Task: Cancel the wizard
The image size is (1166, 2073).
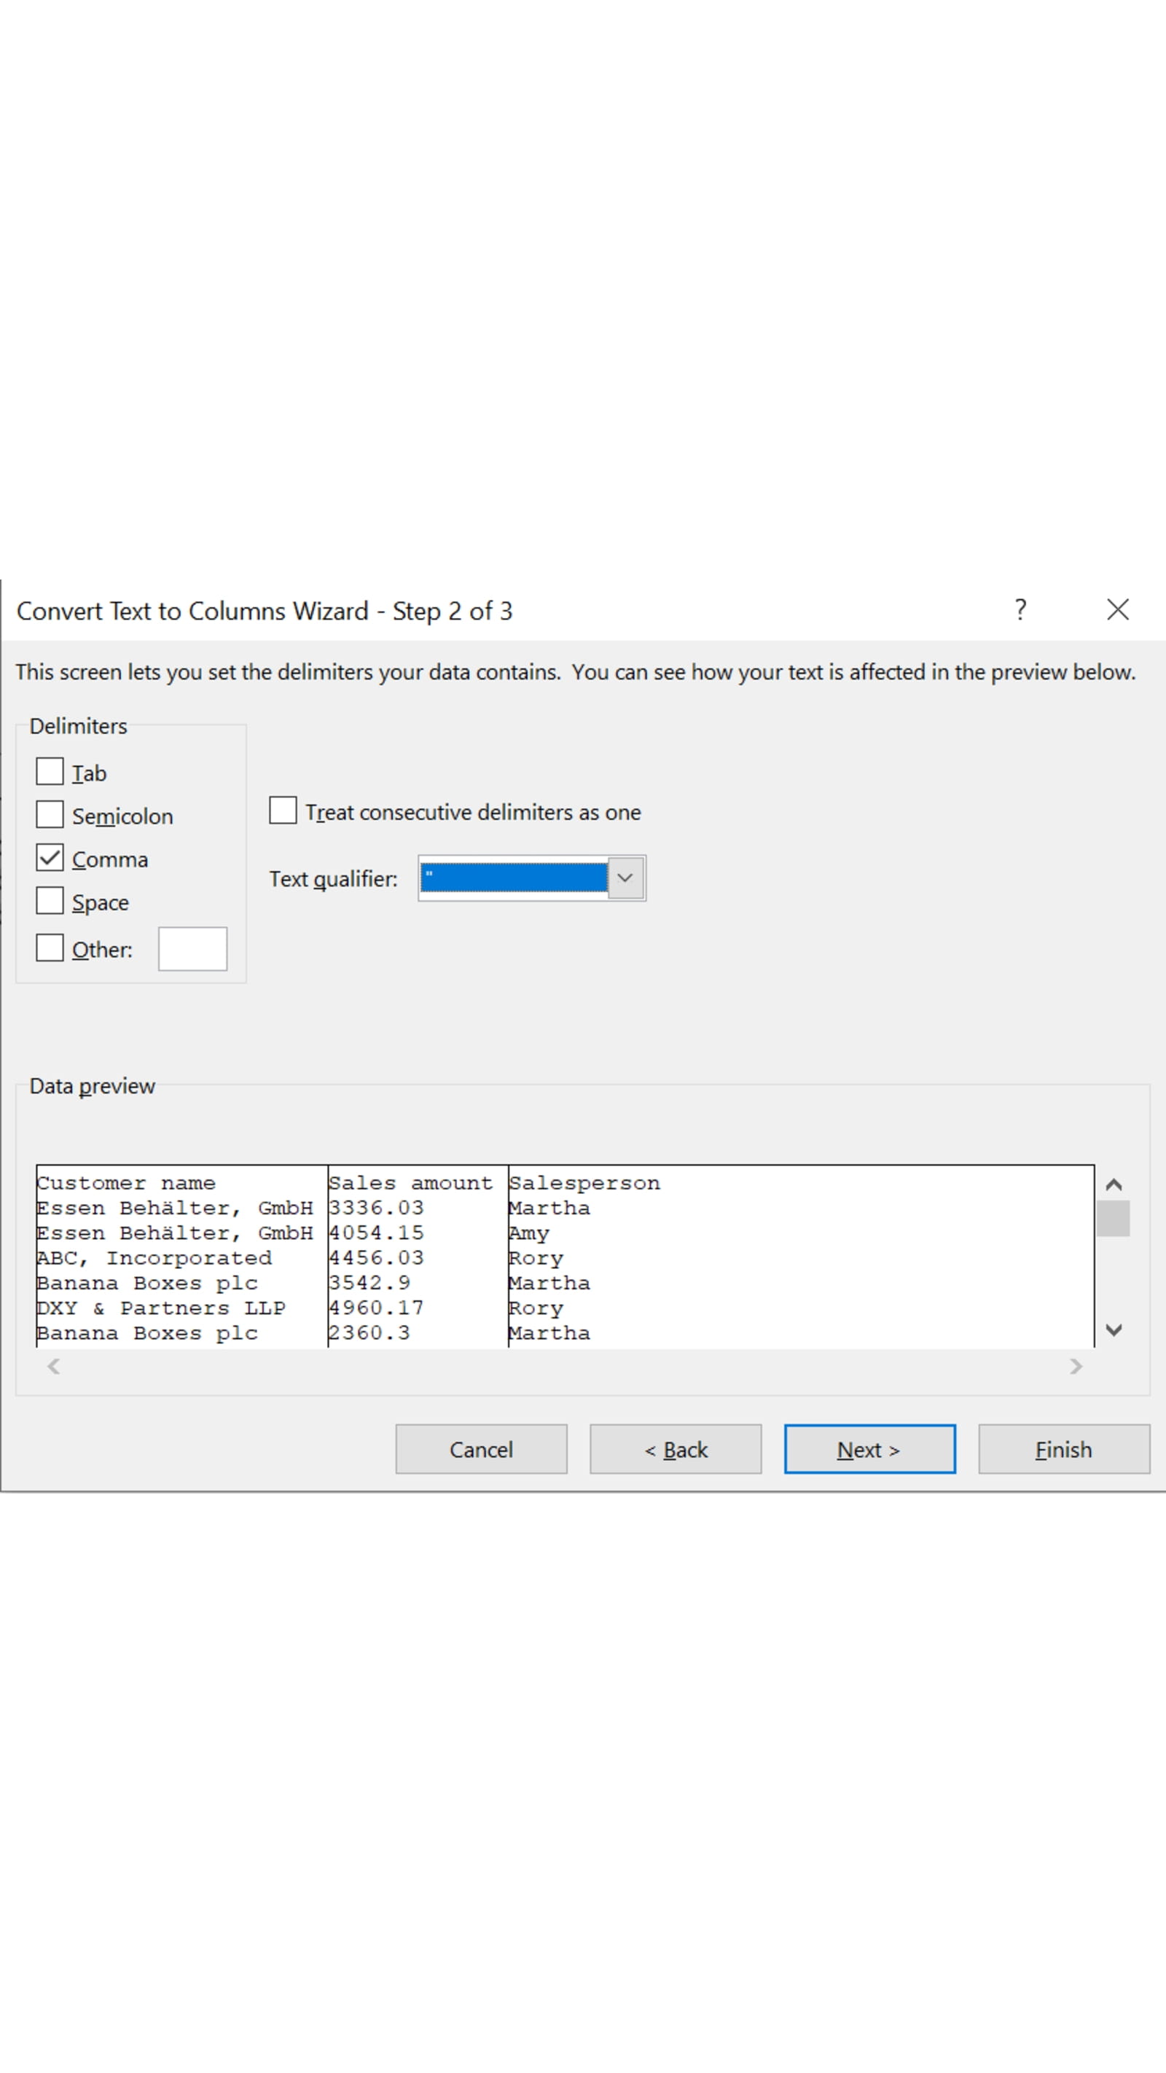Action: coord(480,1449)
